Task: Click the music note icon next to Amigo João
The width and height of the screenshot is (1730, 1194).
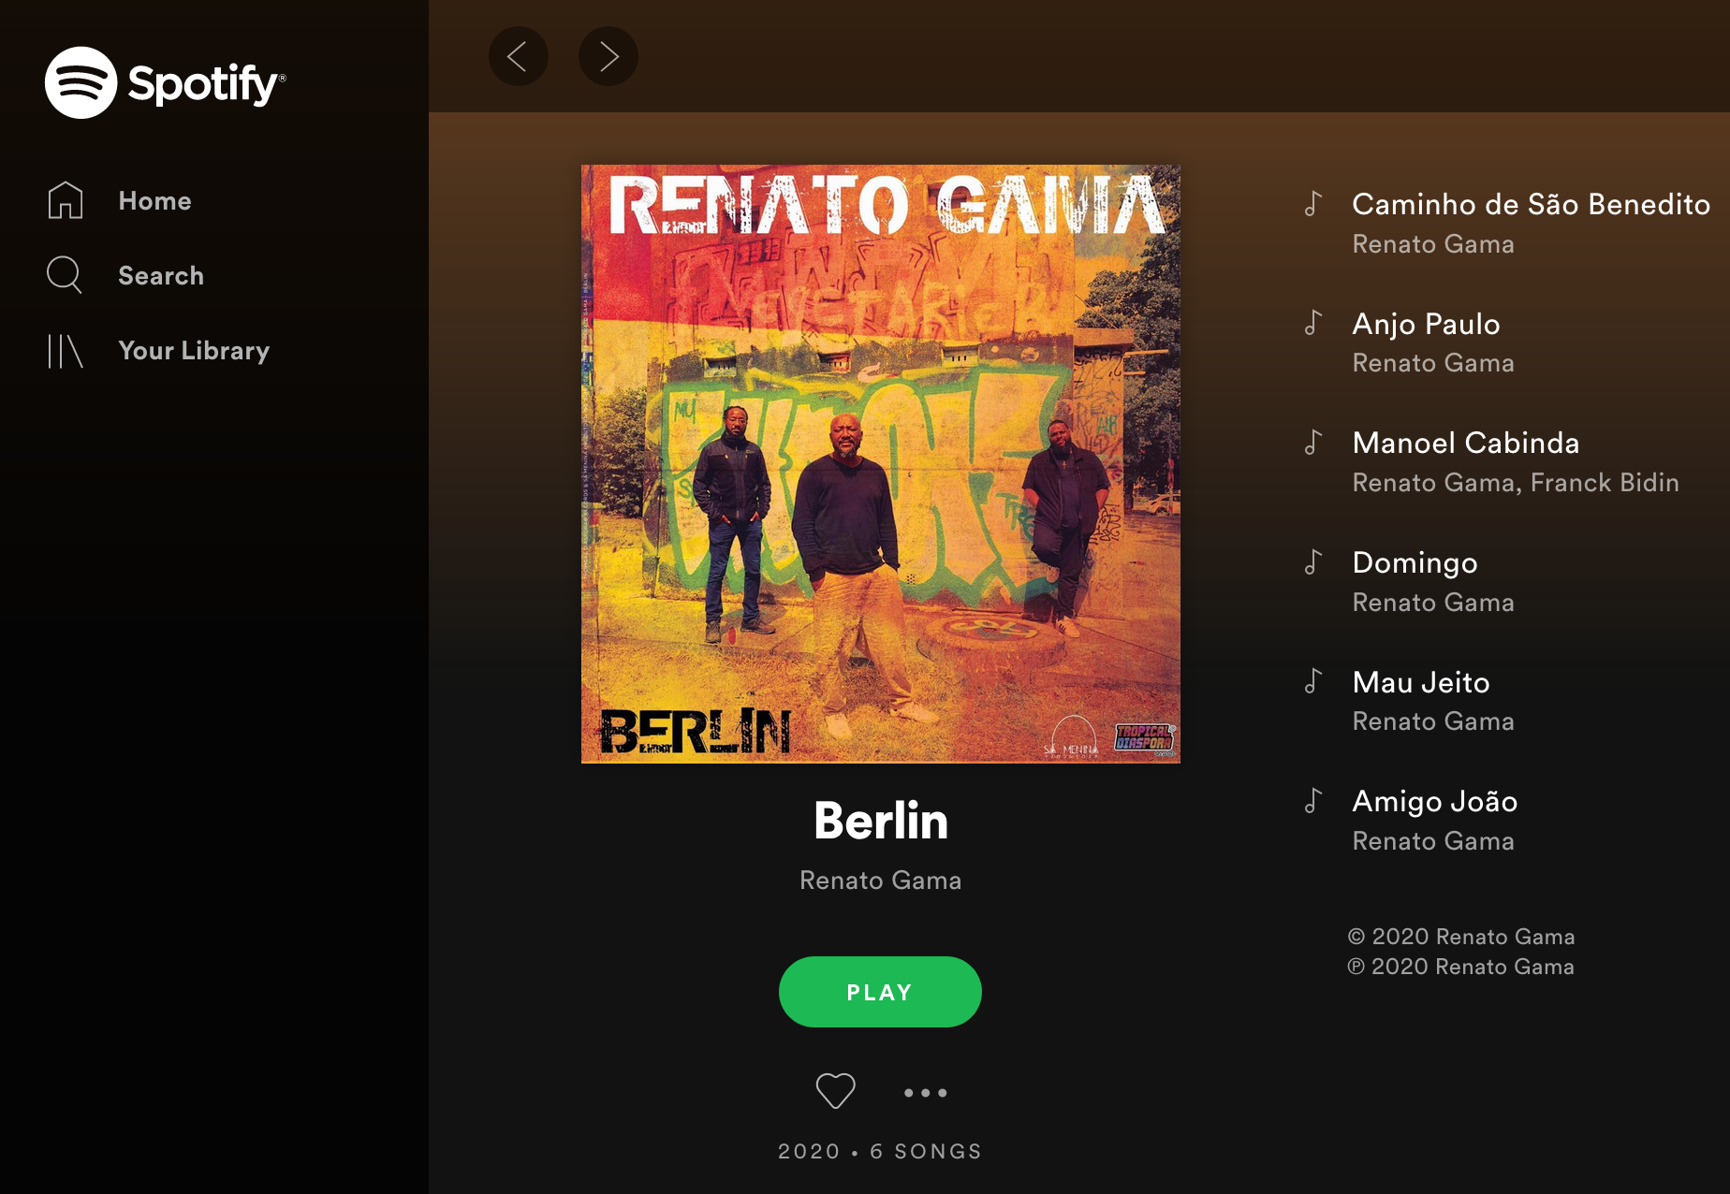Action: click(1313, 801)
